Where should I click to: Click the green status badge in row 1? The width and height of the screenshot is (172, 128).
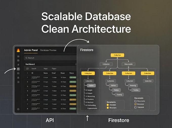[73, 78]
